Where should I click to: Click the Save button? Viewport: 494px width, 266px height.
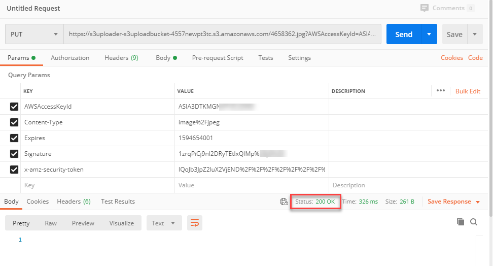pyautogui.click(x=454, y=34)
